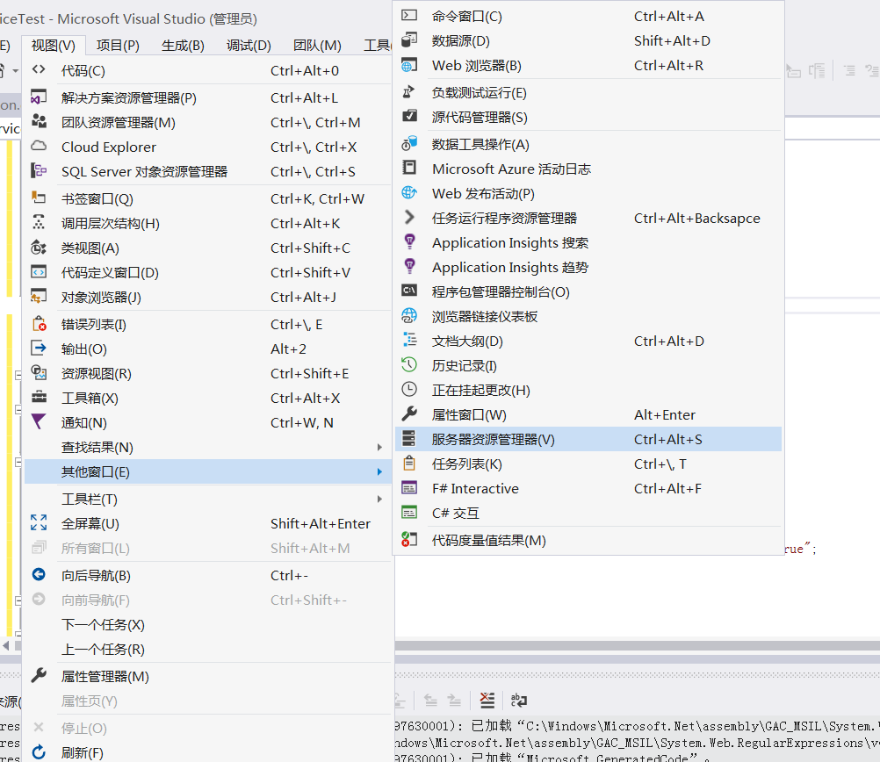The image size is (880, 762).
Task: Select 源代码管理器(S) entry
Action: (588, 118)
